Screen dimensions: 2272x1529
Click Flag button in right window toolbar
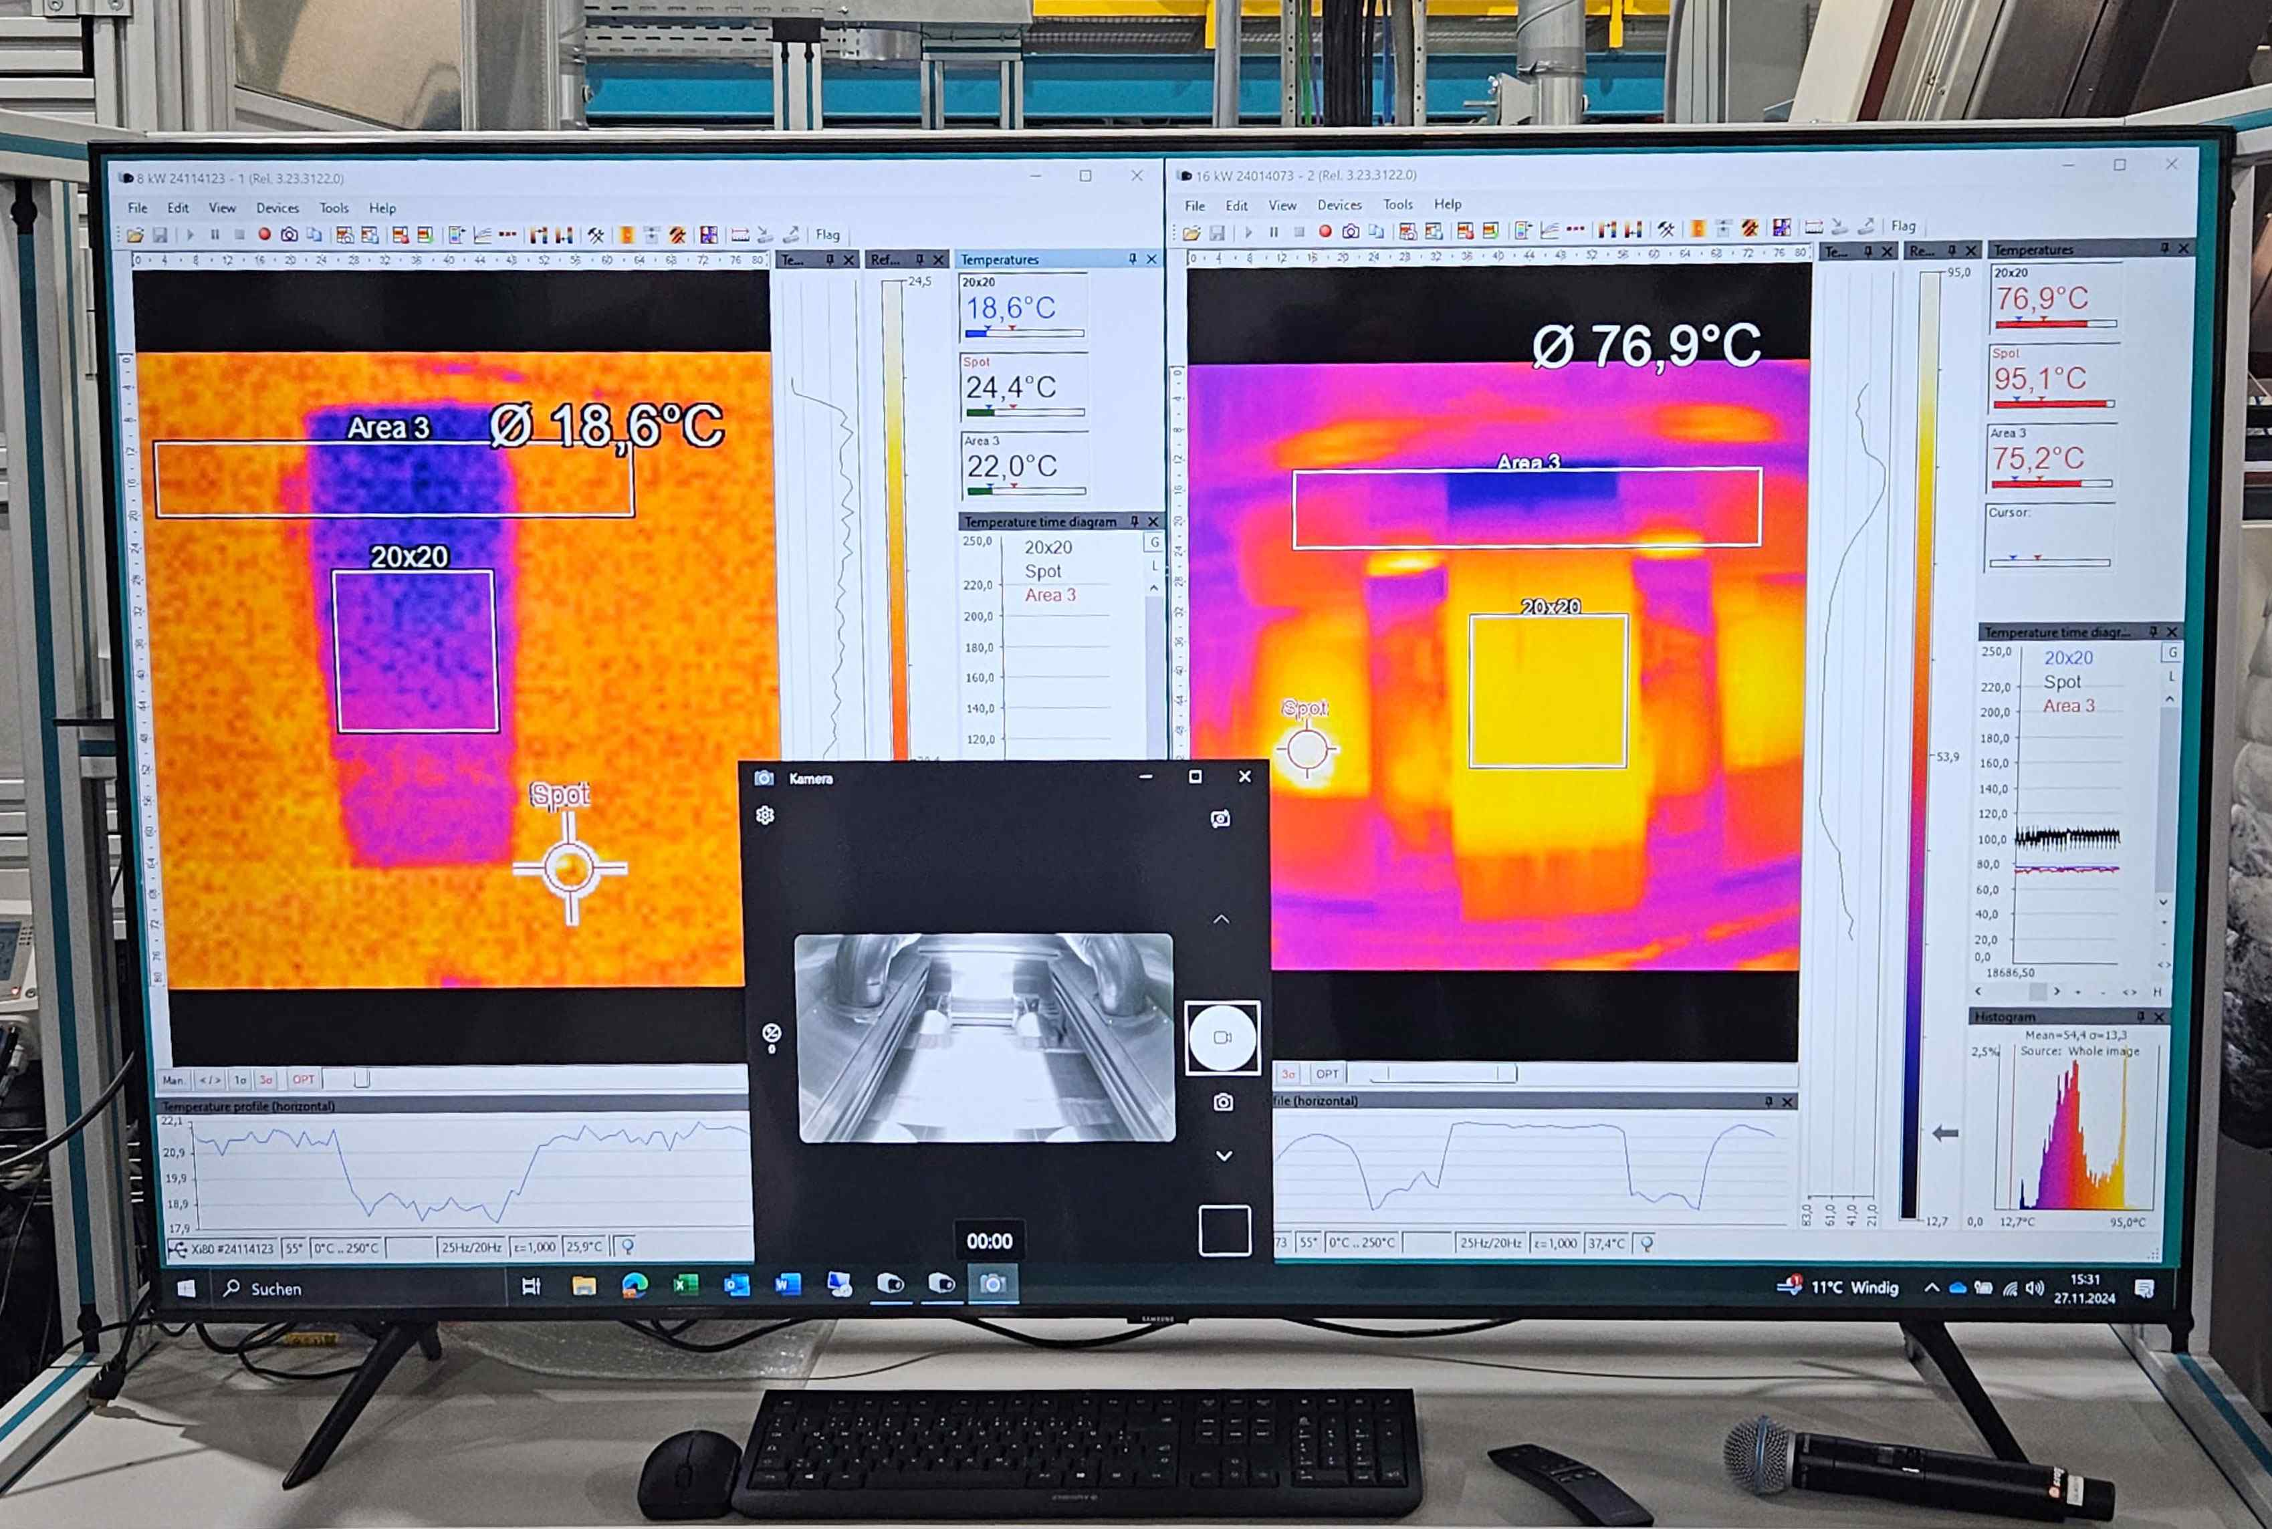point(1902,226)
